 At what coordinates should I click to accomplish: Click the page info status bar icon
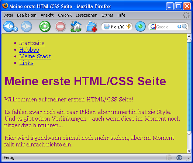169,157
